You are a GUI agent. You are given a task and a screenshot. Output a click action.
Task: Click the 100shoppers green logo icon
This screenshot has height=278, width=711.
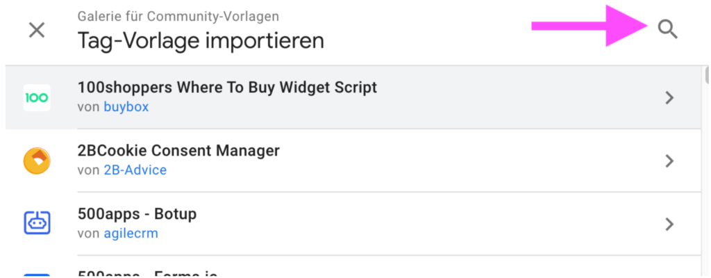(36, 97)
